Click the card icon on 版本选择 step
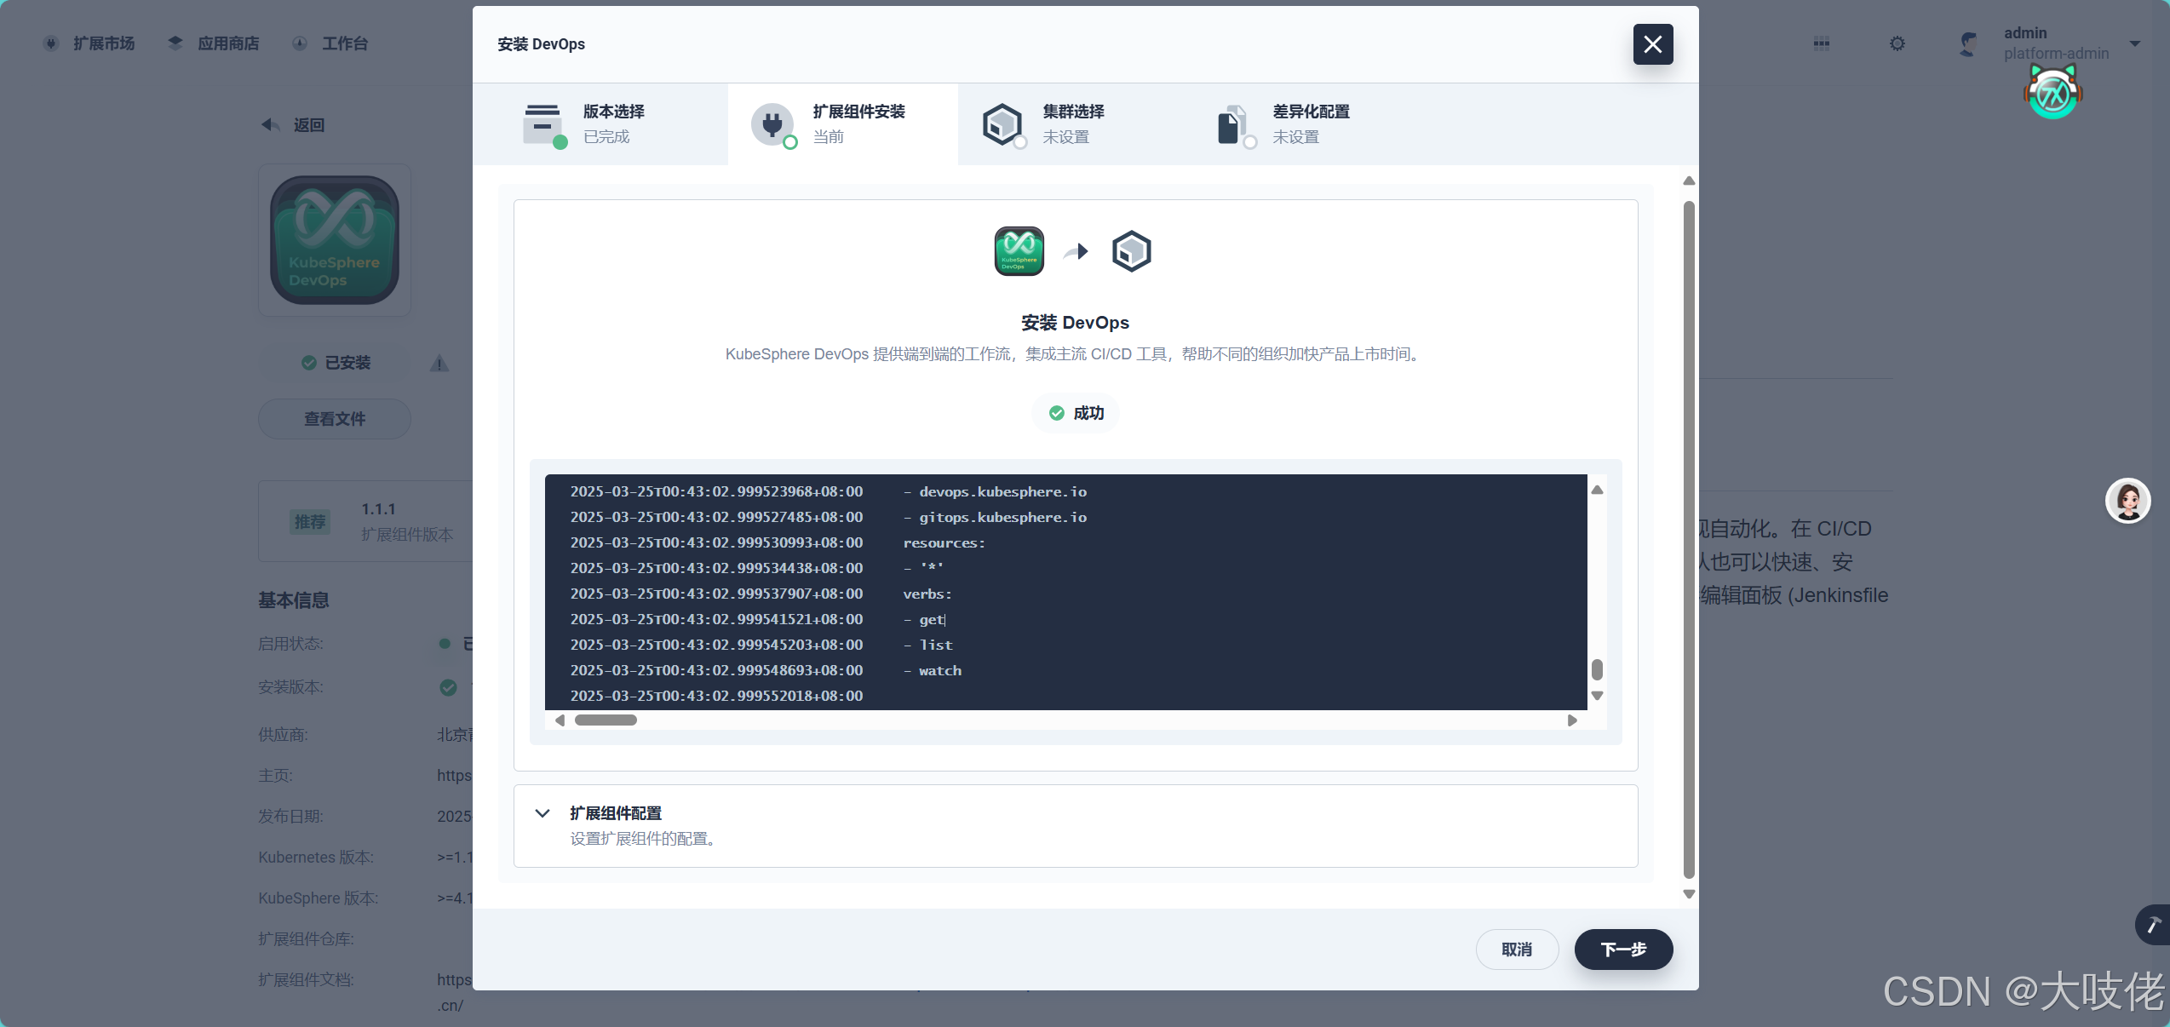This screenshot has width=2170, height=1027. click(x=542, y=124)
